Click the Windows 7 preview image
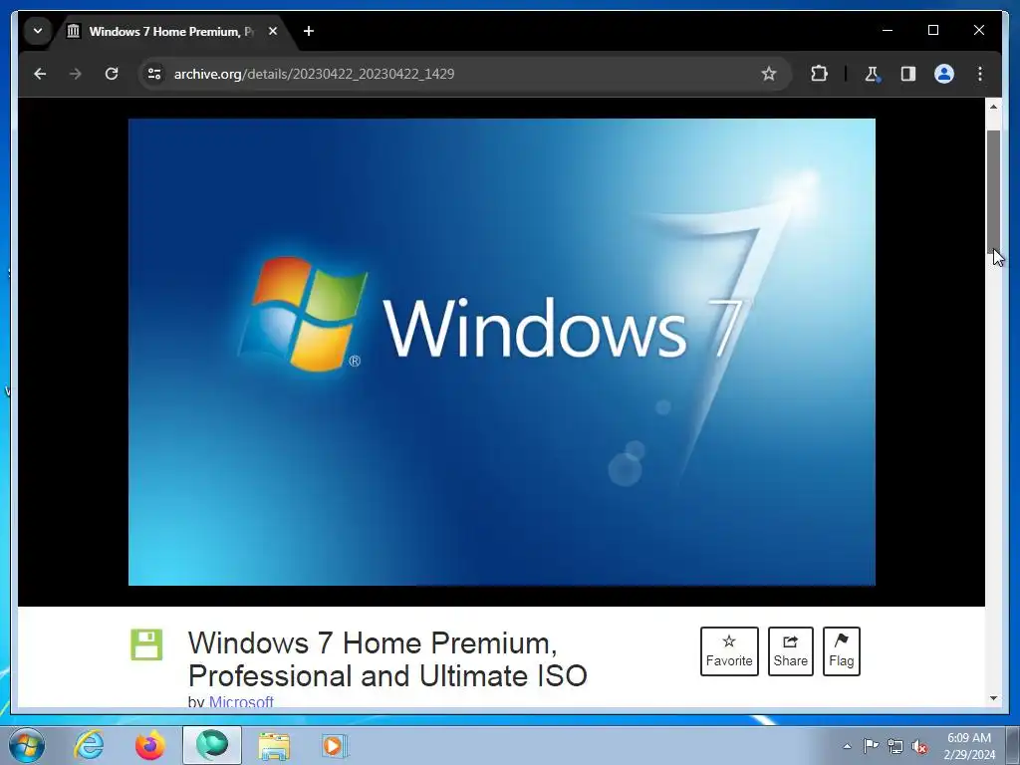Screen dimensions: 1020x765 (502, 352)
